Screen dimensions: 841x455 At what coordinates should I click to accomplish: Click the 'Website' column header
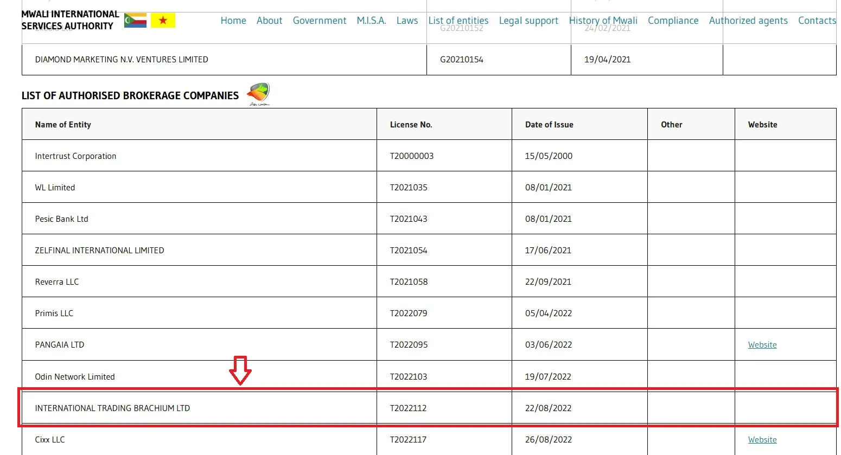(x=763, y=125)
